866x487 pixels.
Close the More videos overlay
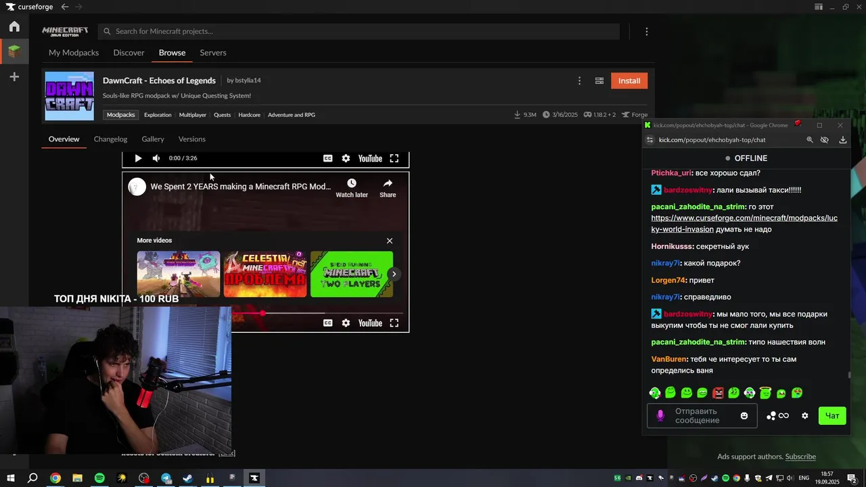point(390,241)
